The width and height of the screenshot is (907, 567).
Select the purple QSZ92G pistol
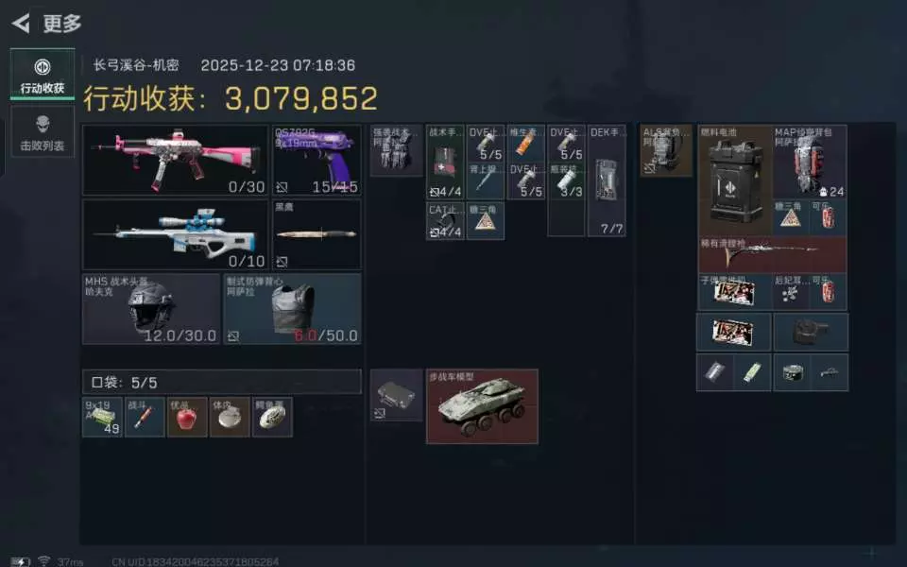click(317, 161)
